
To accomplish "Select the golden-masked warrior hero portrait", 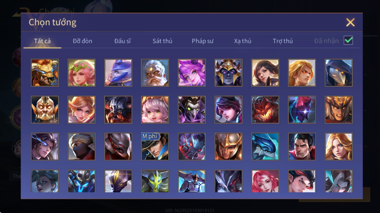I will [45, 110].
